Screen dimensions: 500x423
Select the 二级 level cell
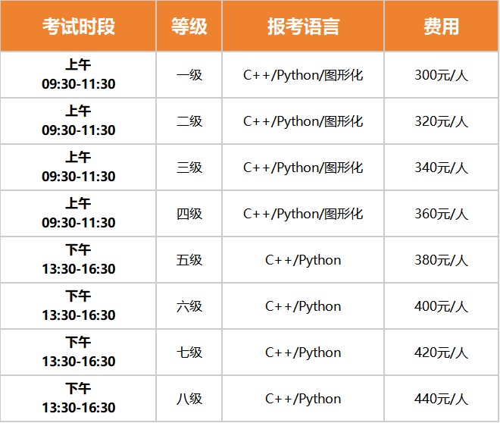click(x=189, y=121)
